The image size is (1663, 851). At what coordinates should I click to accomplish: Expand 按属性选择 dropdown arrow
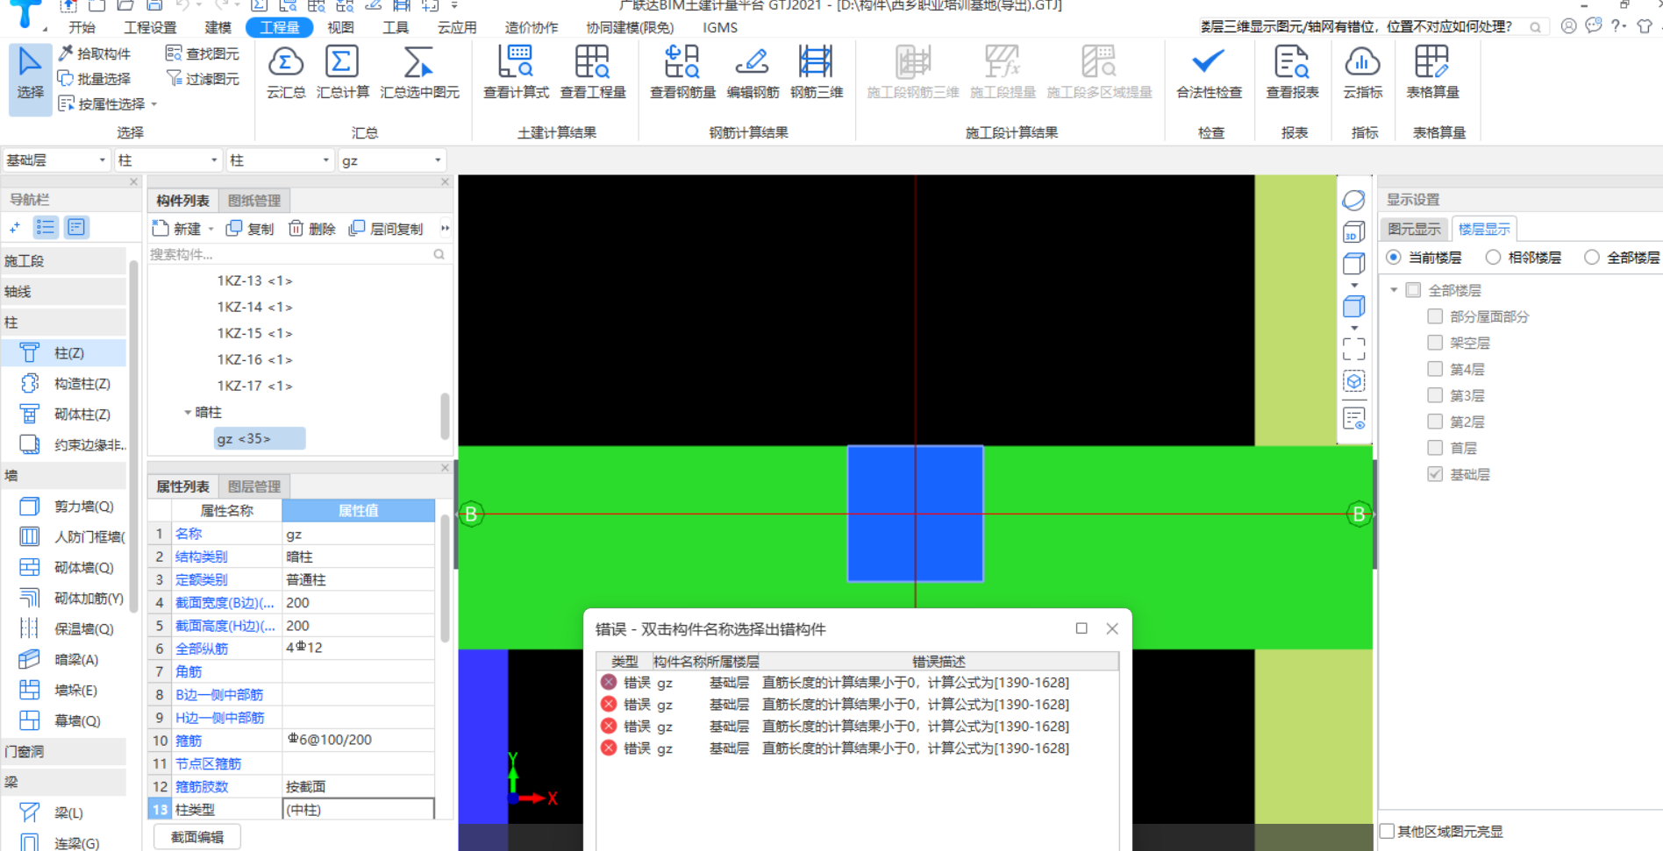pyautogui.click(x=154, y=104)
